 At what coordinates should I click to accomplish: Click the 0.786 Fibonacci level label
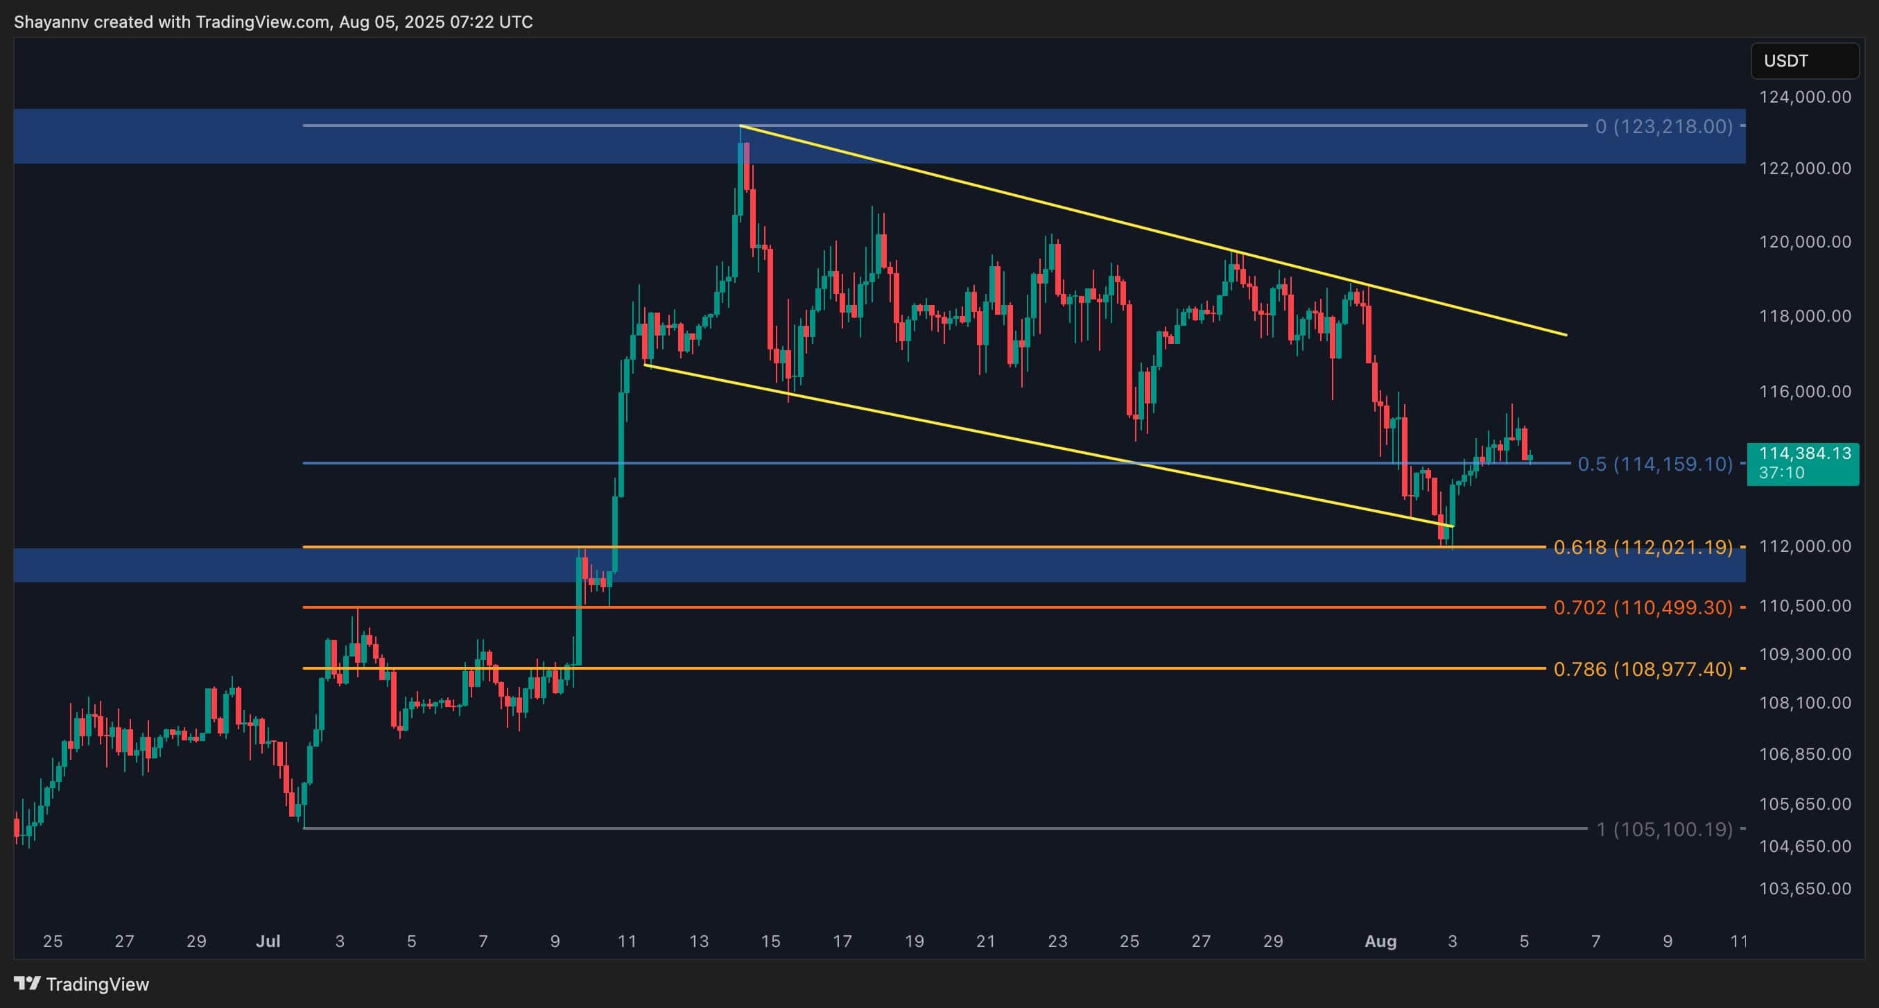[1642, 669]
